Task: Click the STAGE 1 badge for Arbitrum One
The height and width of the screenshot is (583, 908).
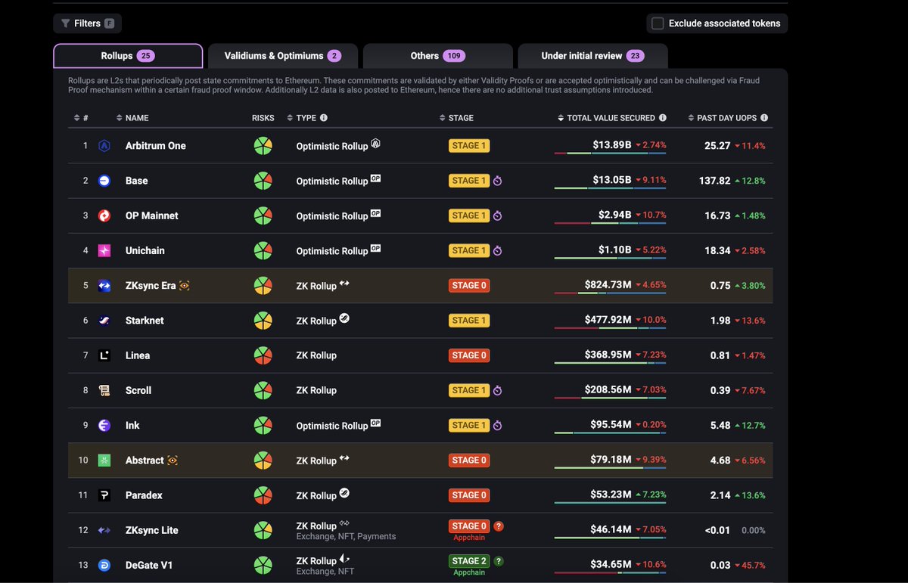Action: (469, 146)
